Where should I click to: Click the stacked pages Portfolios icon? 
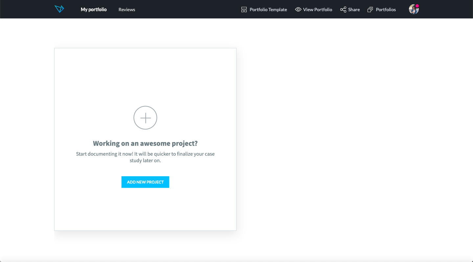pyautogui.click(x=371, y=10)
